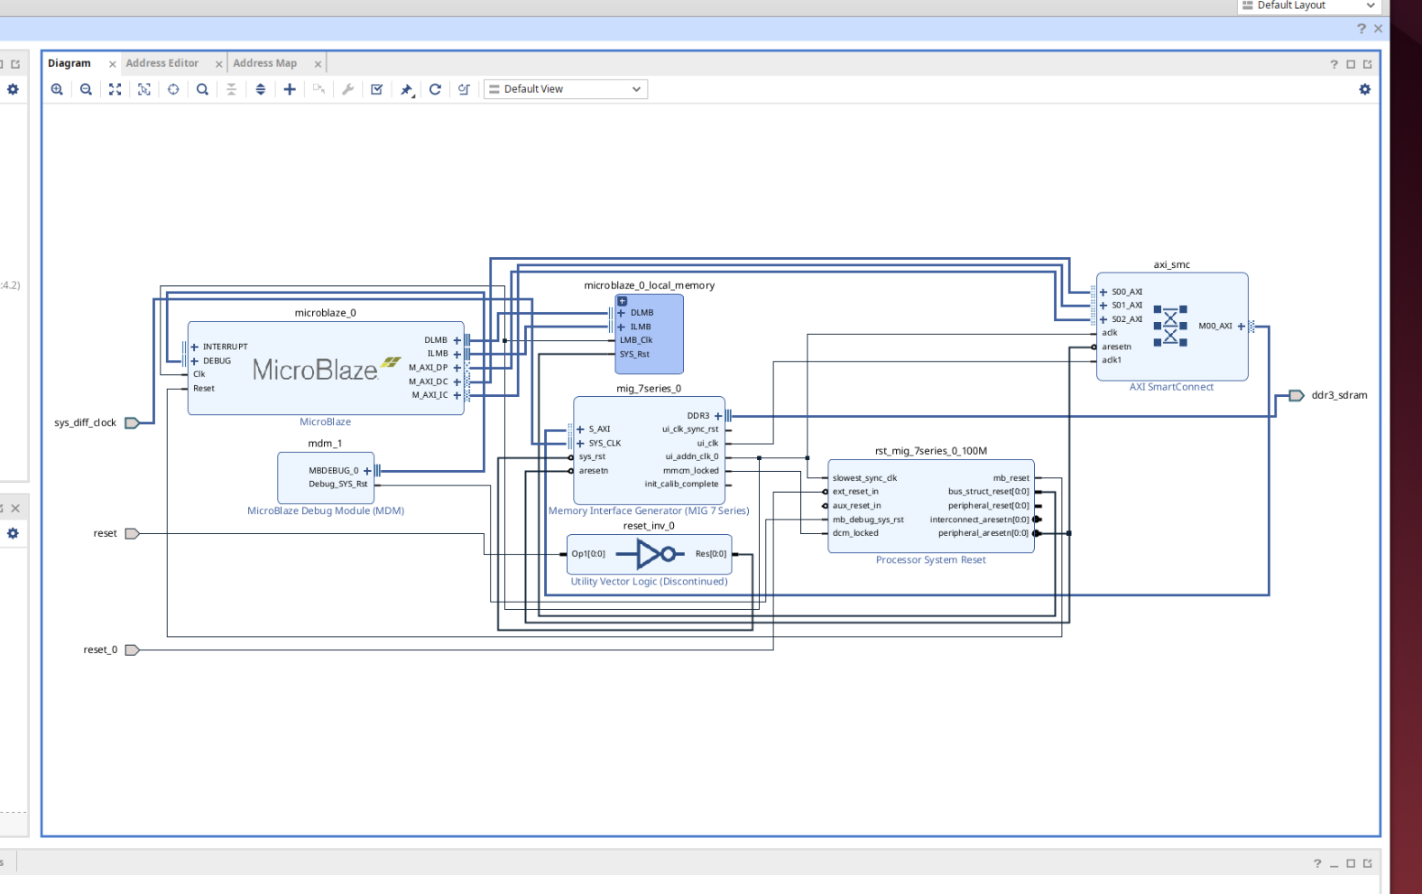Click the Search icon in diagram toolbar
The width and height of the screenshot is (1422, 894).
(202, 89)
